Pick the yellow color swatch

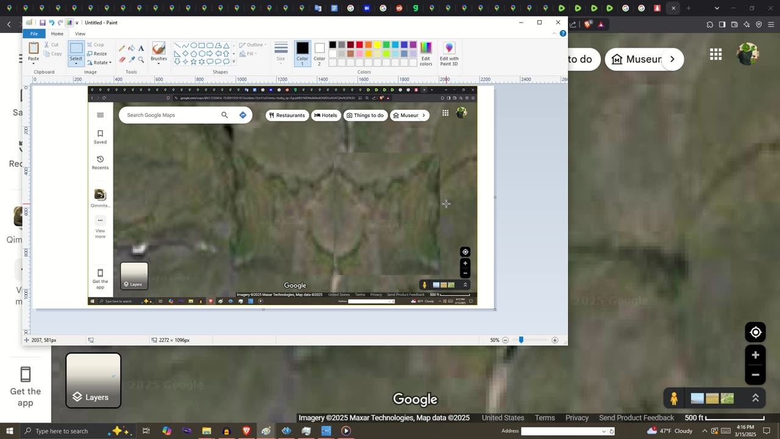coord(377,45)
